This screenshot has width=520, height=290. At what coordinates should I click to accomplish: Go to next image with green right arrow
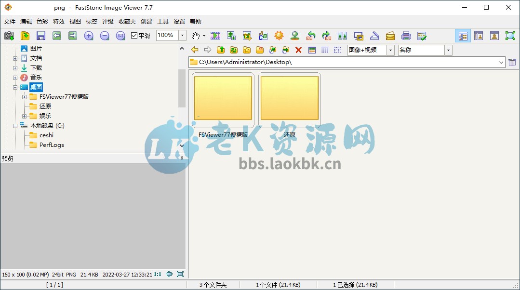coord(73,36)
